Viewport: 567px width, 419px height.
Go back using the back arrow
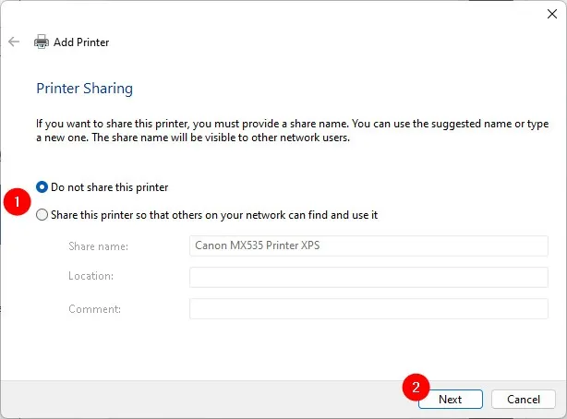point(13,42)
